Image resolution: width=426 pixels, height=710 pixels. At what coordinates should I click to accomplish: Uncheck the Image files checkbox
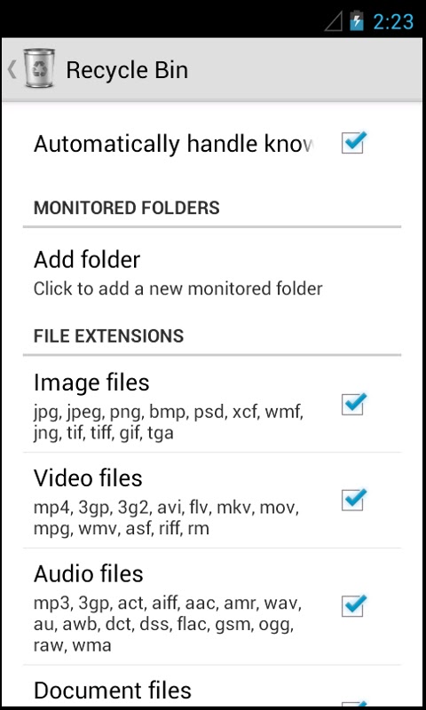(x=352, y=404)
